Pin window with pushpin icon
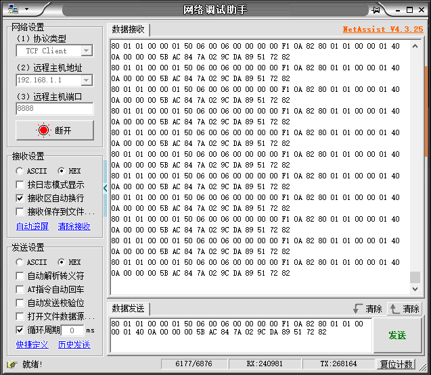431x375 pixels. point(376,10)
